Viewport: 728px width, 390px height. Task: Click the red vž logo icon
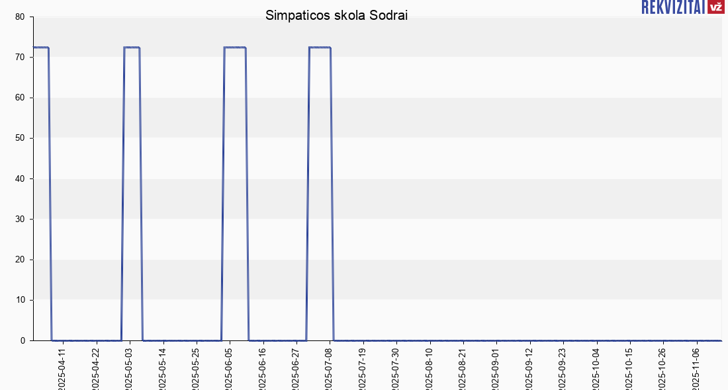tap(715, 7)
